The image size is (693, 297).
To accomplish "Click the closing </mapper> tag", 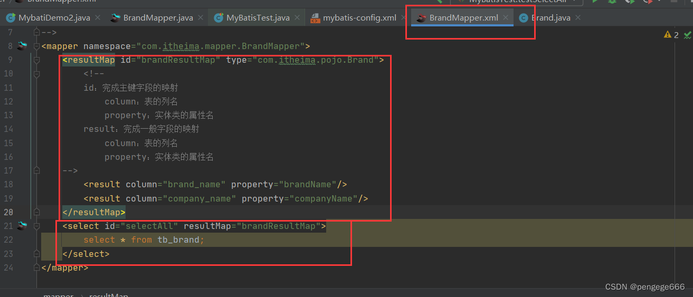I will [x=65, y=267].
